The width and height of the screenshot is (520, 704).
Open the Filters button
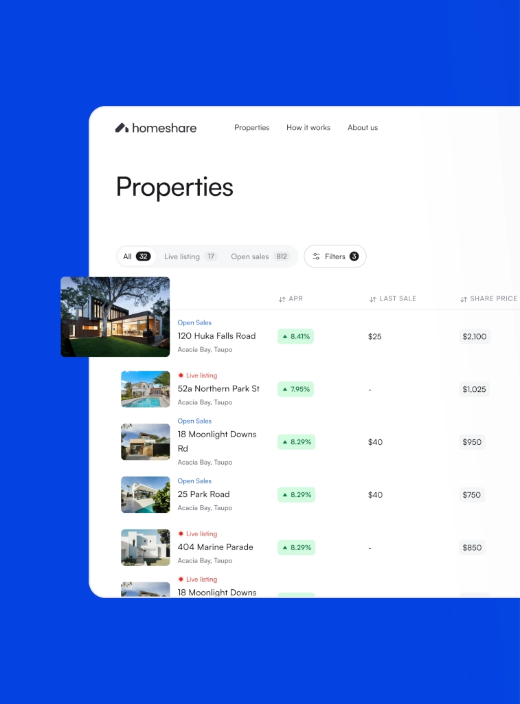coord(335,256)
